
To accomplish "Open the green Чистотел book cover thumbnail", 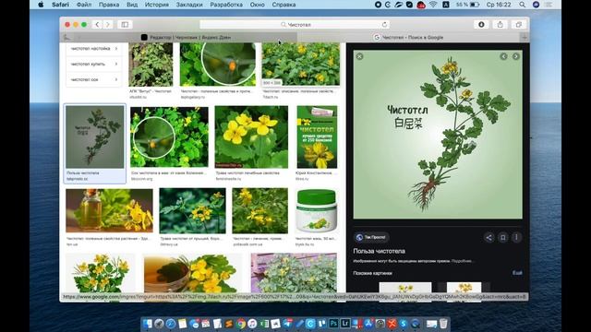I will (317, 137).
